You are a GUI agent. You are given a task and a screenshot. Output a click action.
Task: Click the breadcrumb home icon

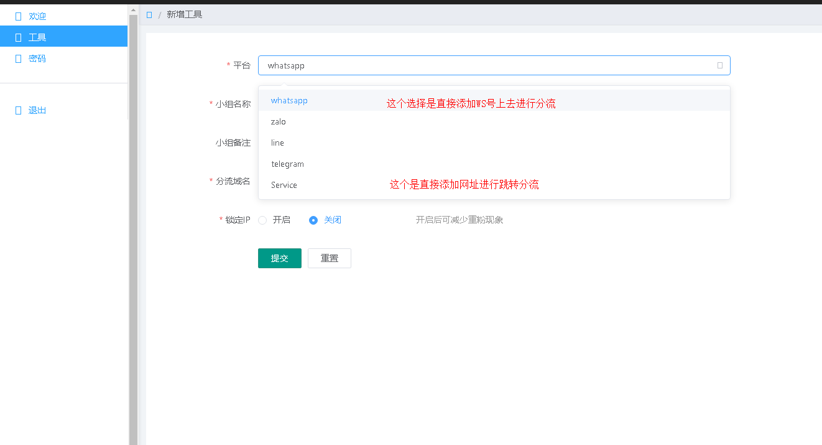click(149, 14)
